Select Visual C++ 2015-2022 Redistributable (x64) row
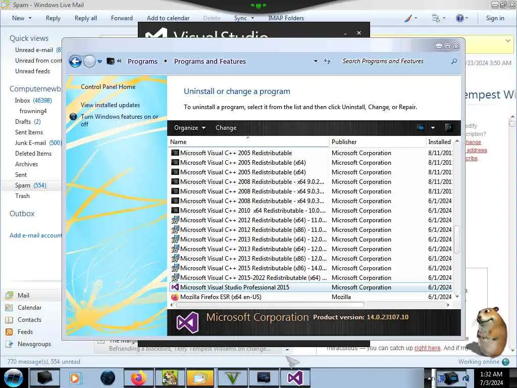This screenshot has height=388, width=517. 311,278
